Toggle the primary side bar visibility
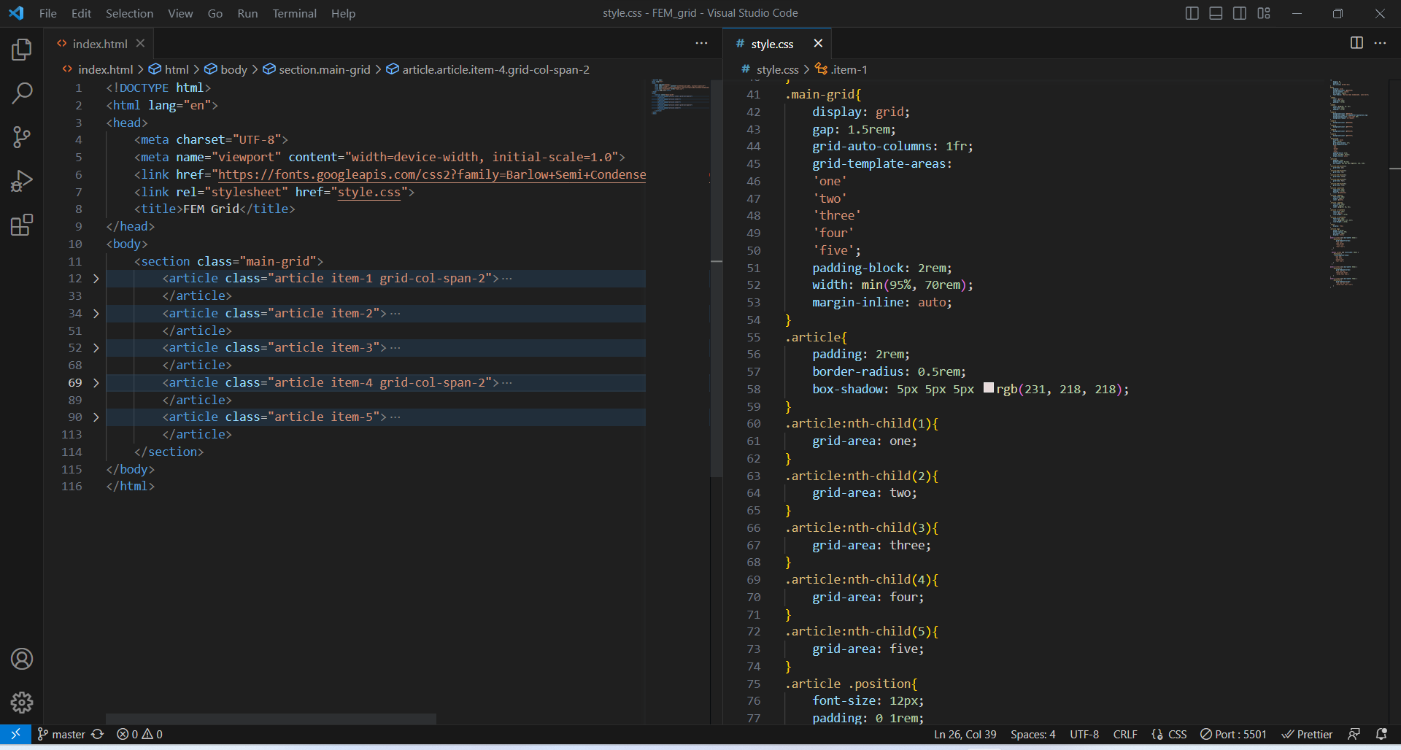This screenshot has width=1401, height=750. tap(1192, 13)
